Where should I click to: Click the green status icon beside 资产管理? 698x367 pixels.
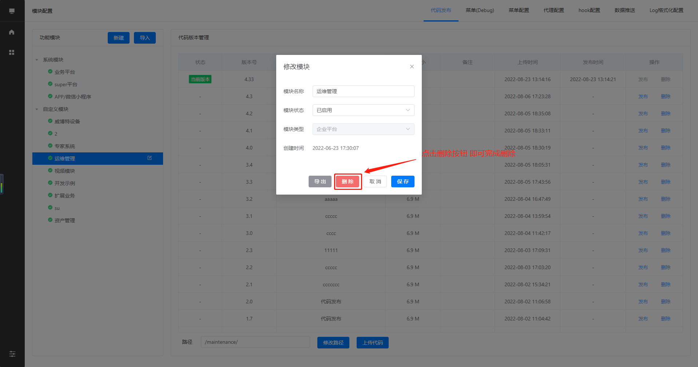(50, 220)
